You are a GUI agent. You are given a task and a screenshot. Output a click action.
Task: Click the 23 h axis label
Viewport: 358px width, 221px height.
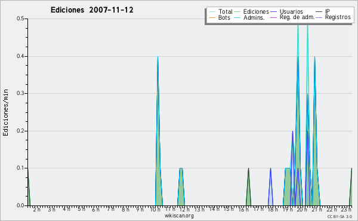point(346,209)
